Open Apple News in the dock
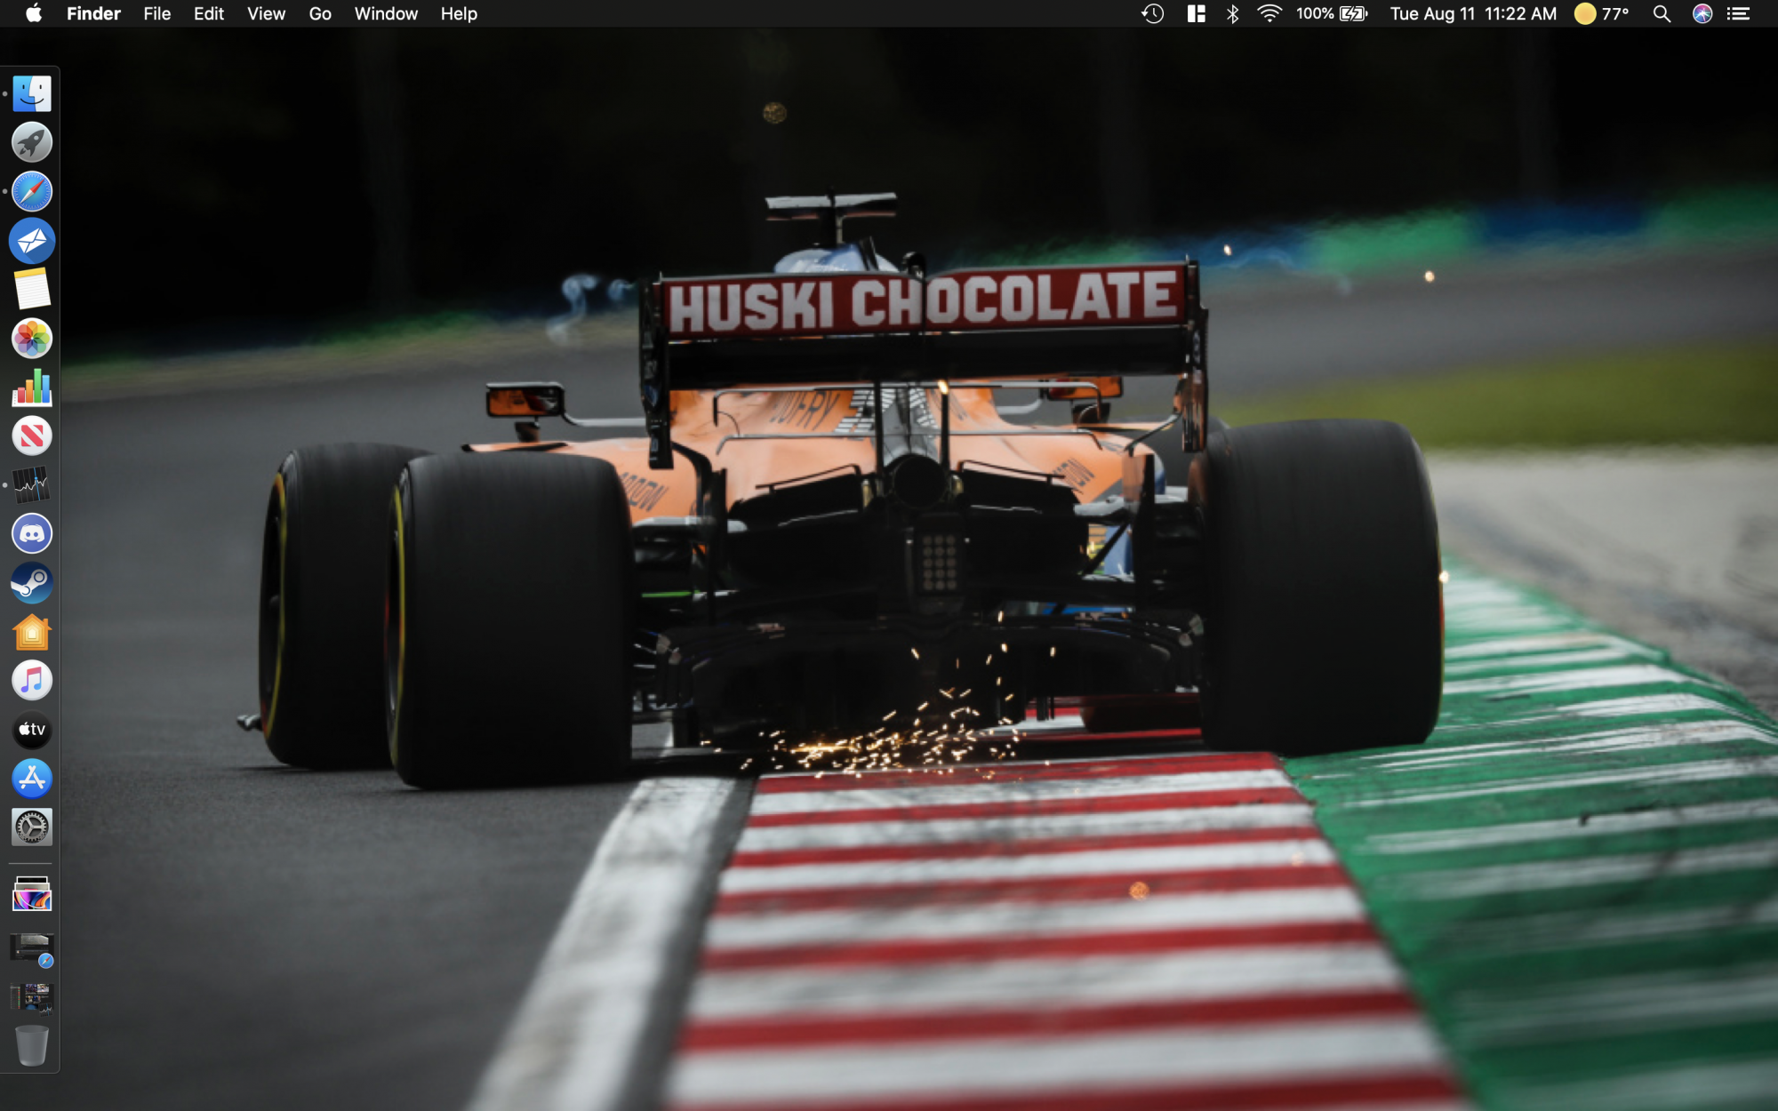This screenshot has width=1778, height=1111. (32, 436)
